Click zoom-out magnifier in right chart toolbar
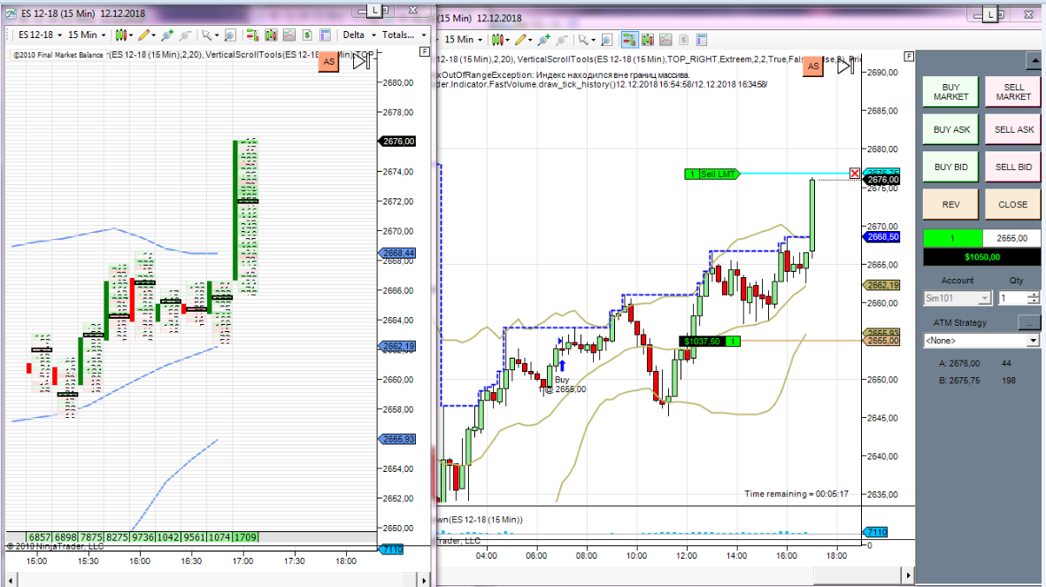Image resolution: width=1046 pixels, height=587 pixels. pos(562,40)
